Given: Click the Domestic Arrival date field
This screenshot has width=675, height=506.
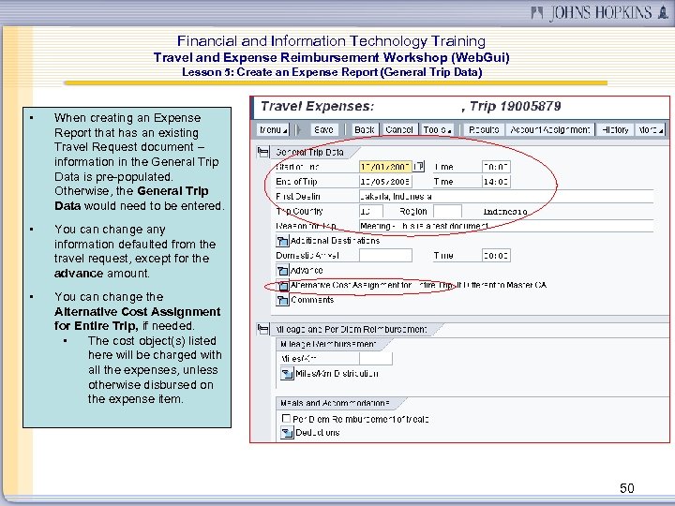Looking at the screenshot, I should pyautogui.click(x=385, y=255).
